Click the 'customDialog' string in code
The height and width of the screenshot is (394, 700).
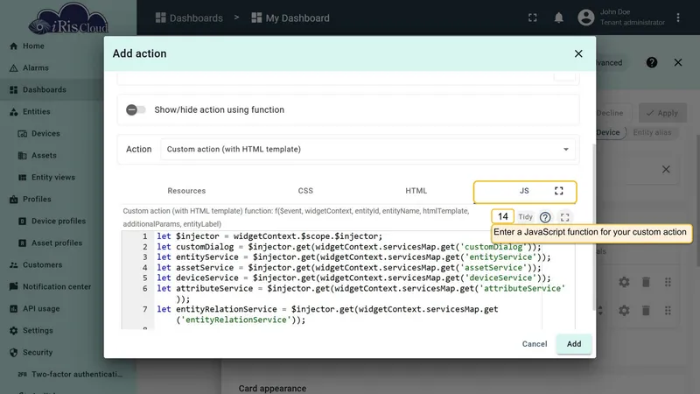[x=493, y=247]
